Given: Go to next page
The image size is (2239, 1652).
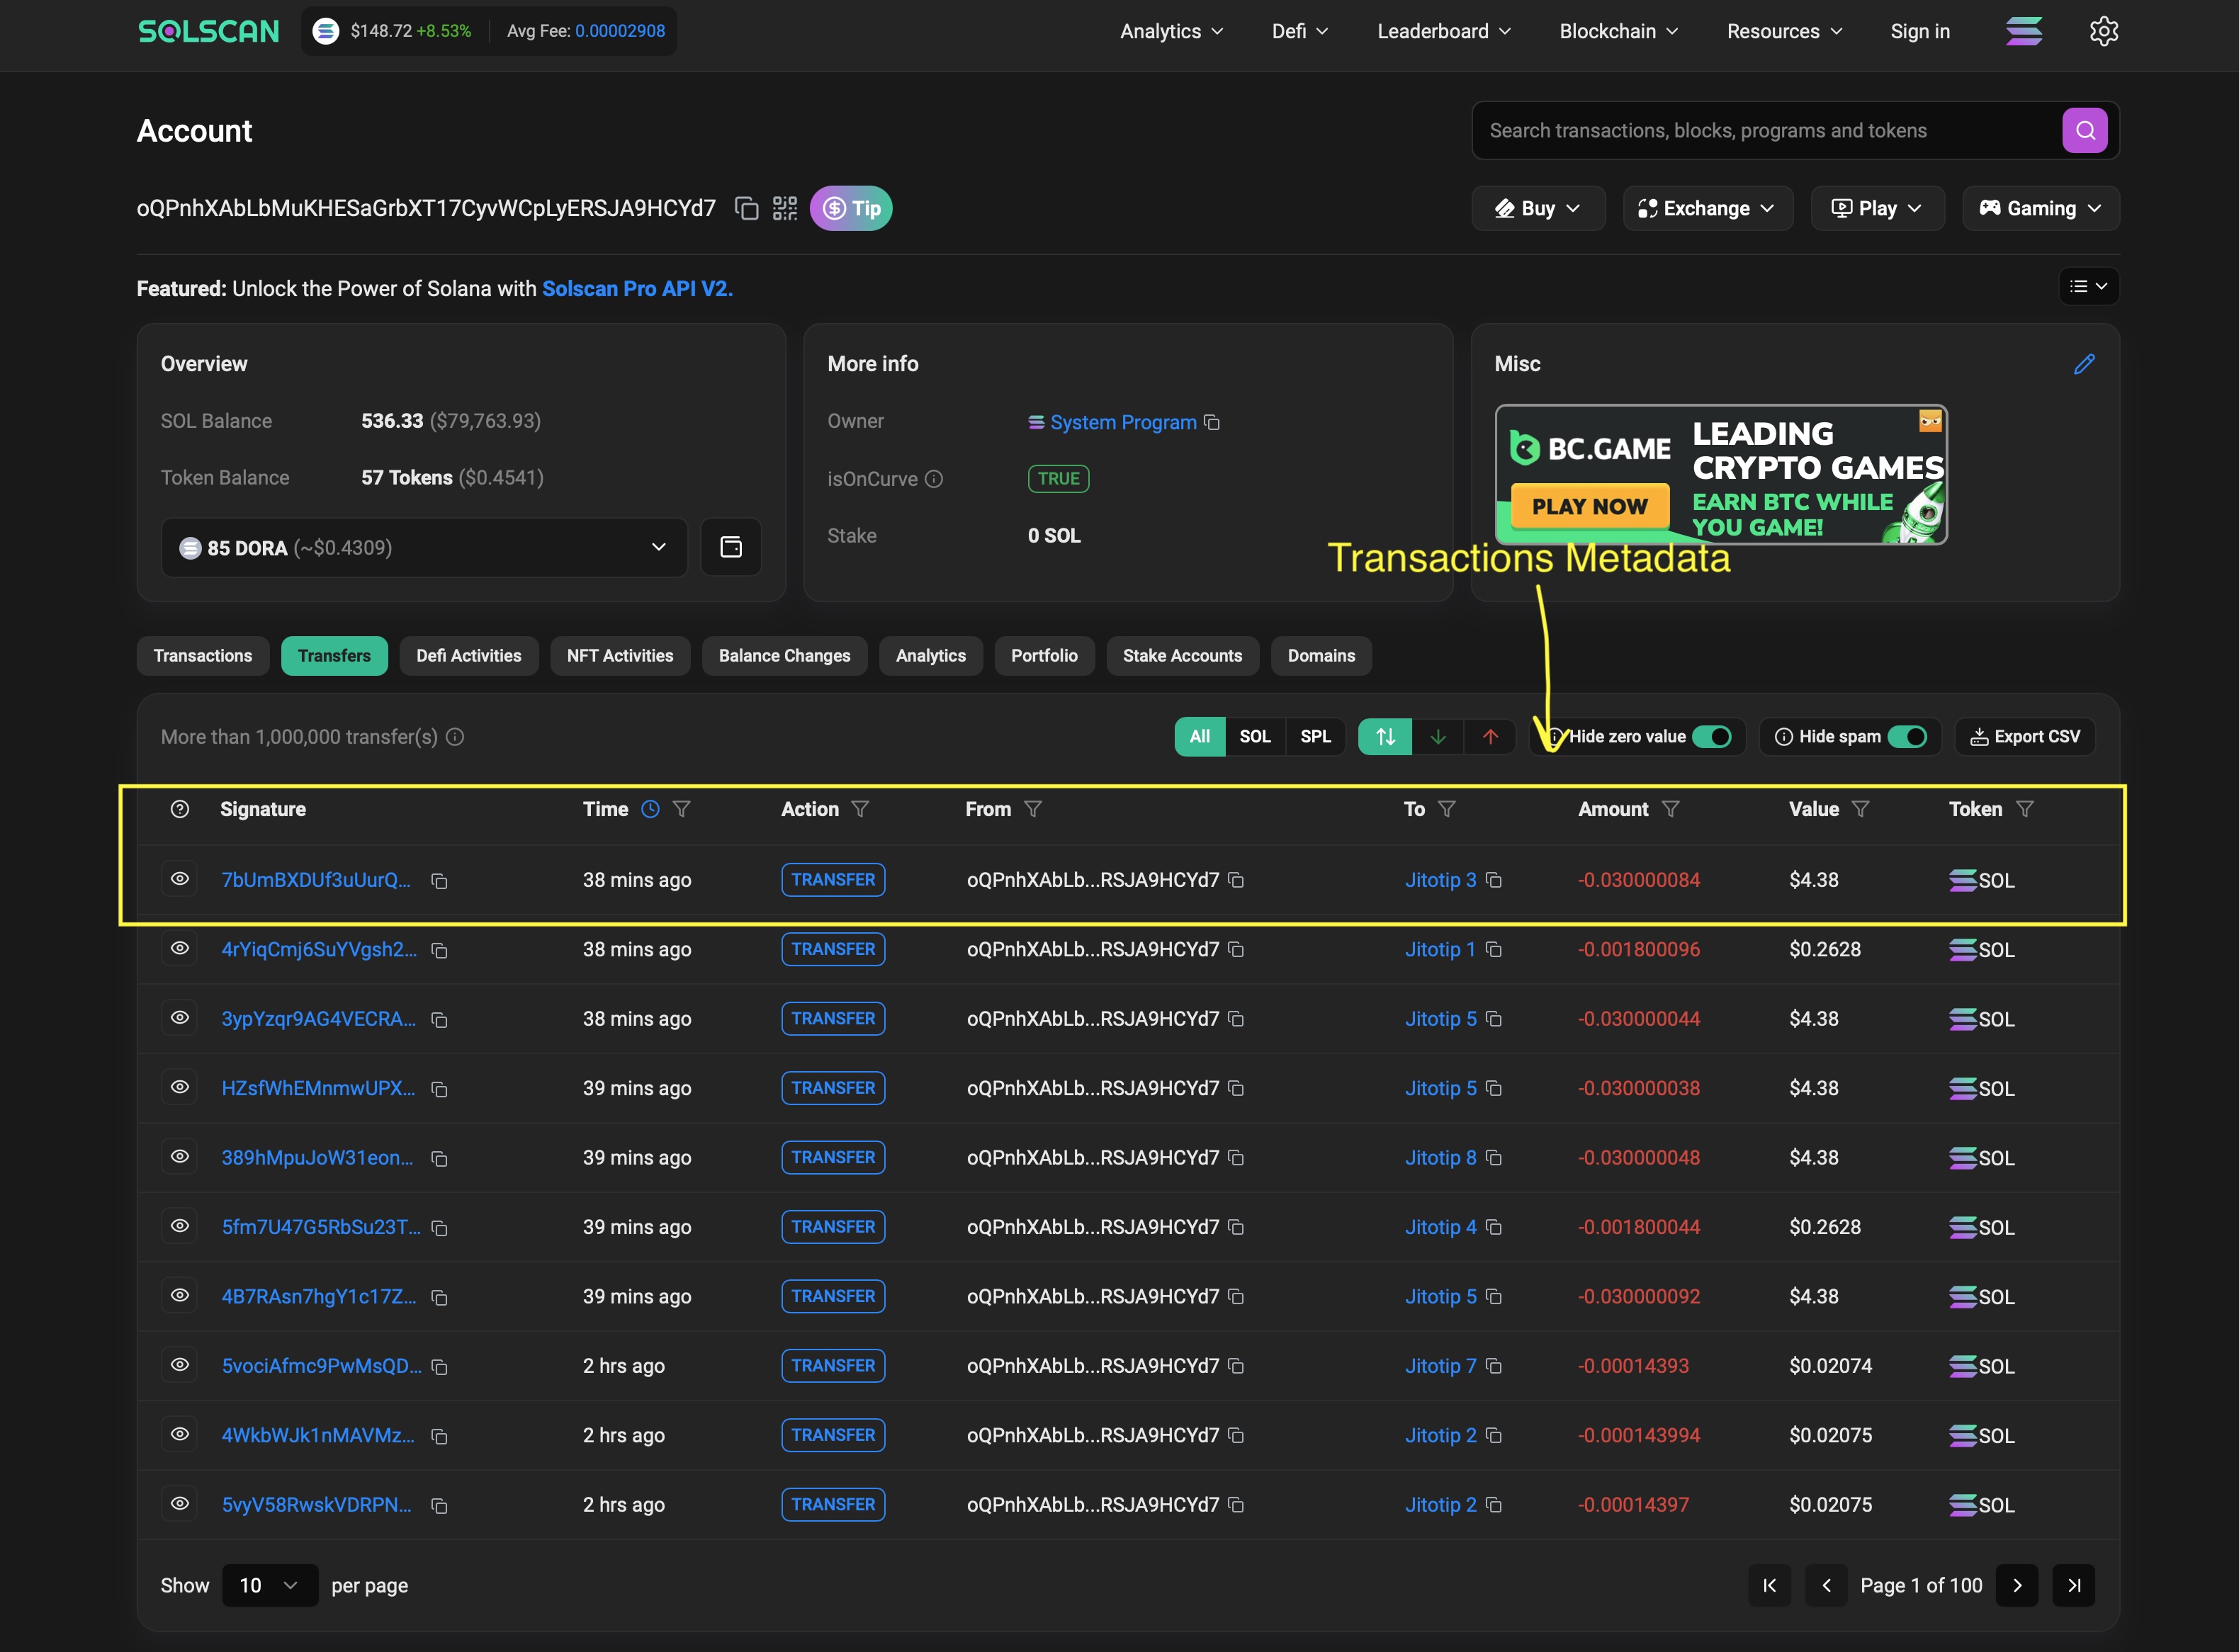Looking at the screenshot, I should click(x=2017, y=1585).
